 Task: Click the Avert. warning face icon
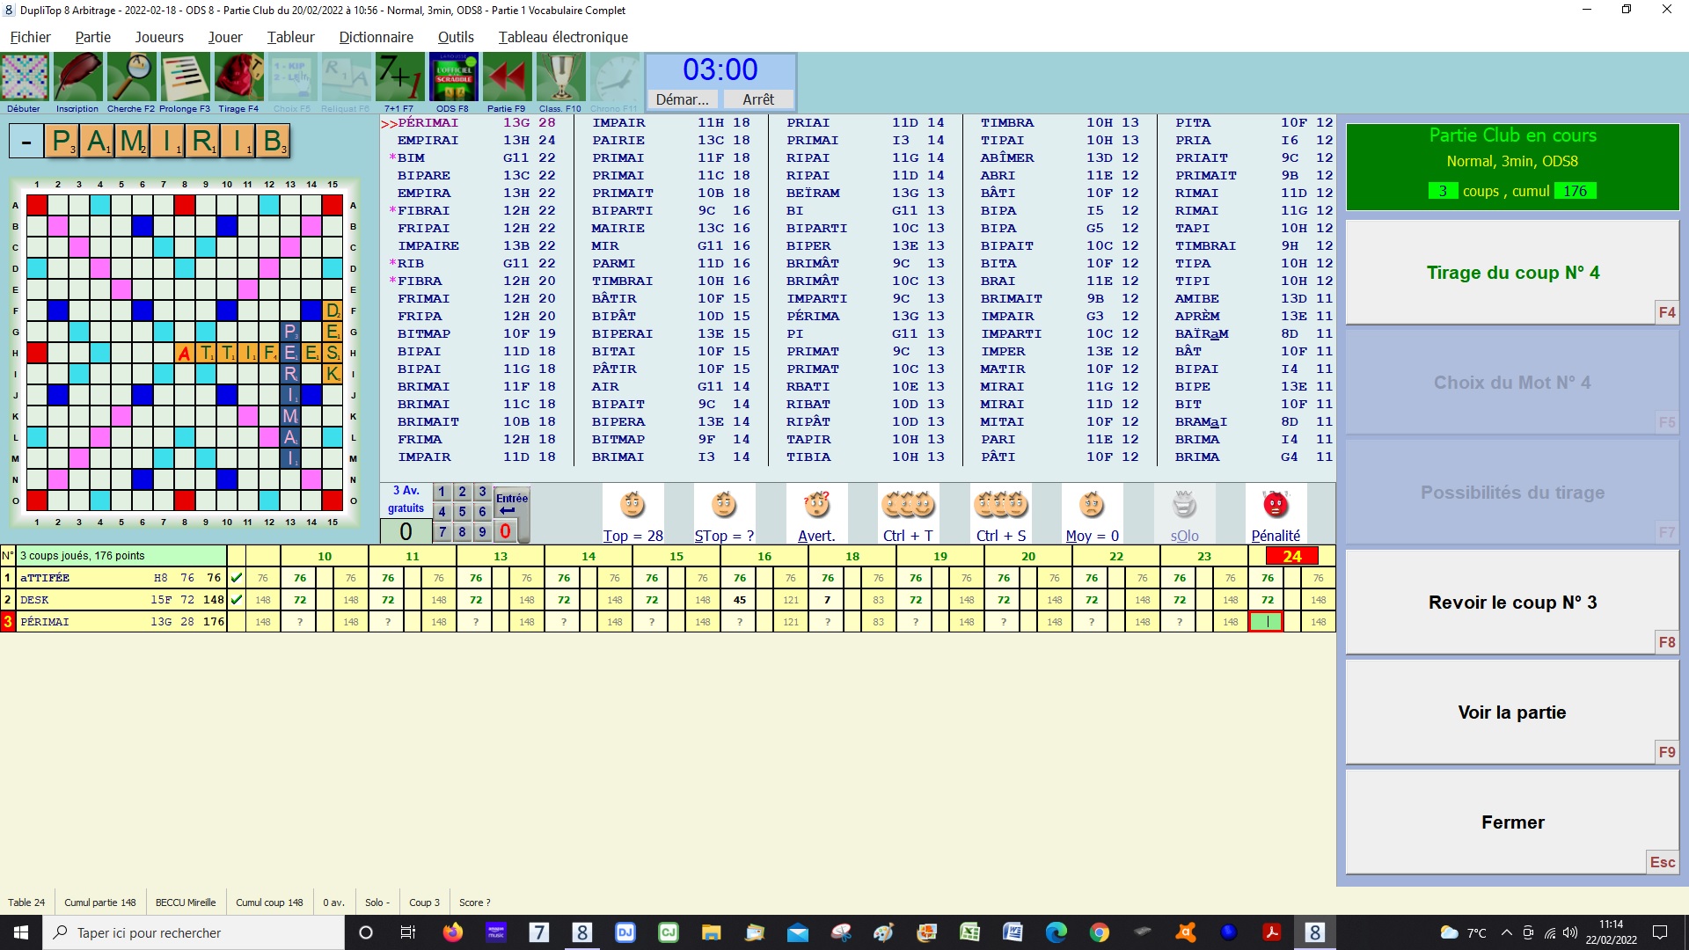(x=816, y=506)
